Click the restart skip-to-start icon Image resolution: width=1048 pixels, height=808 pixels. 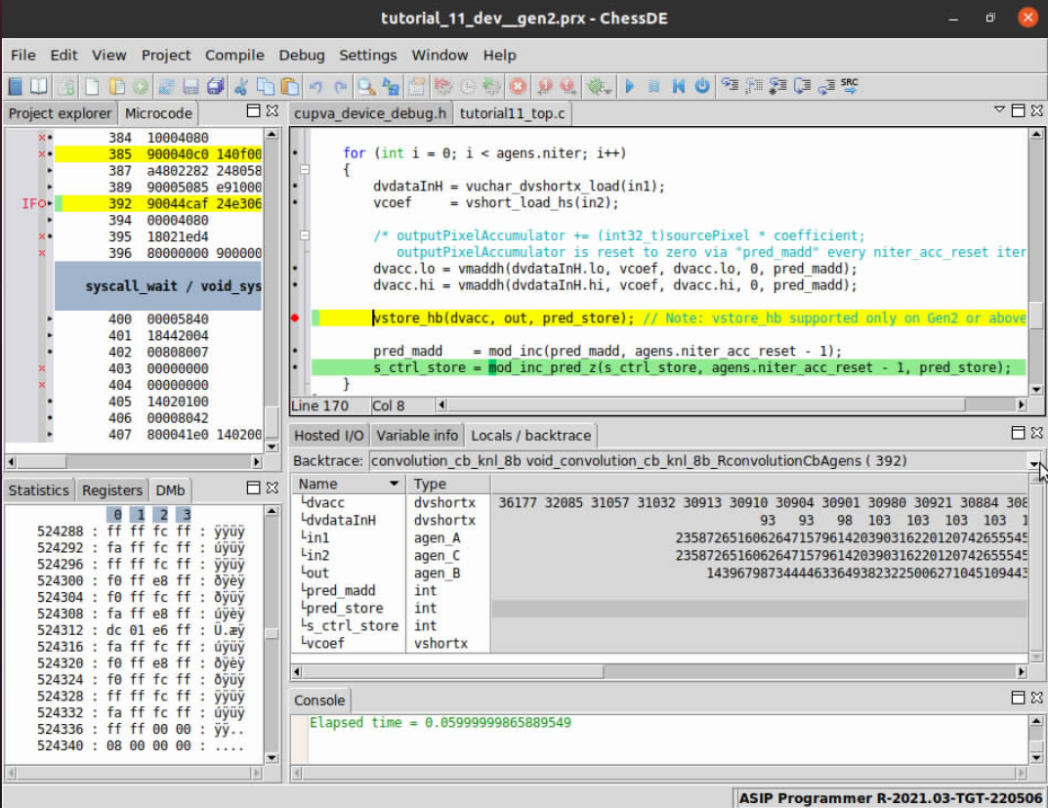point(678,86)
